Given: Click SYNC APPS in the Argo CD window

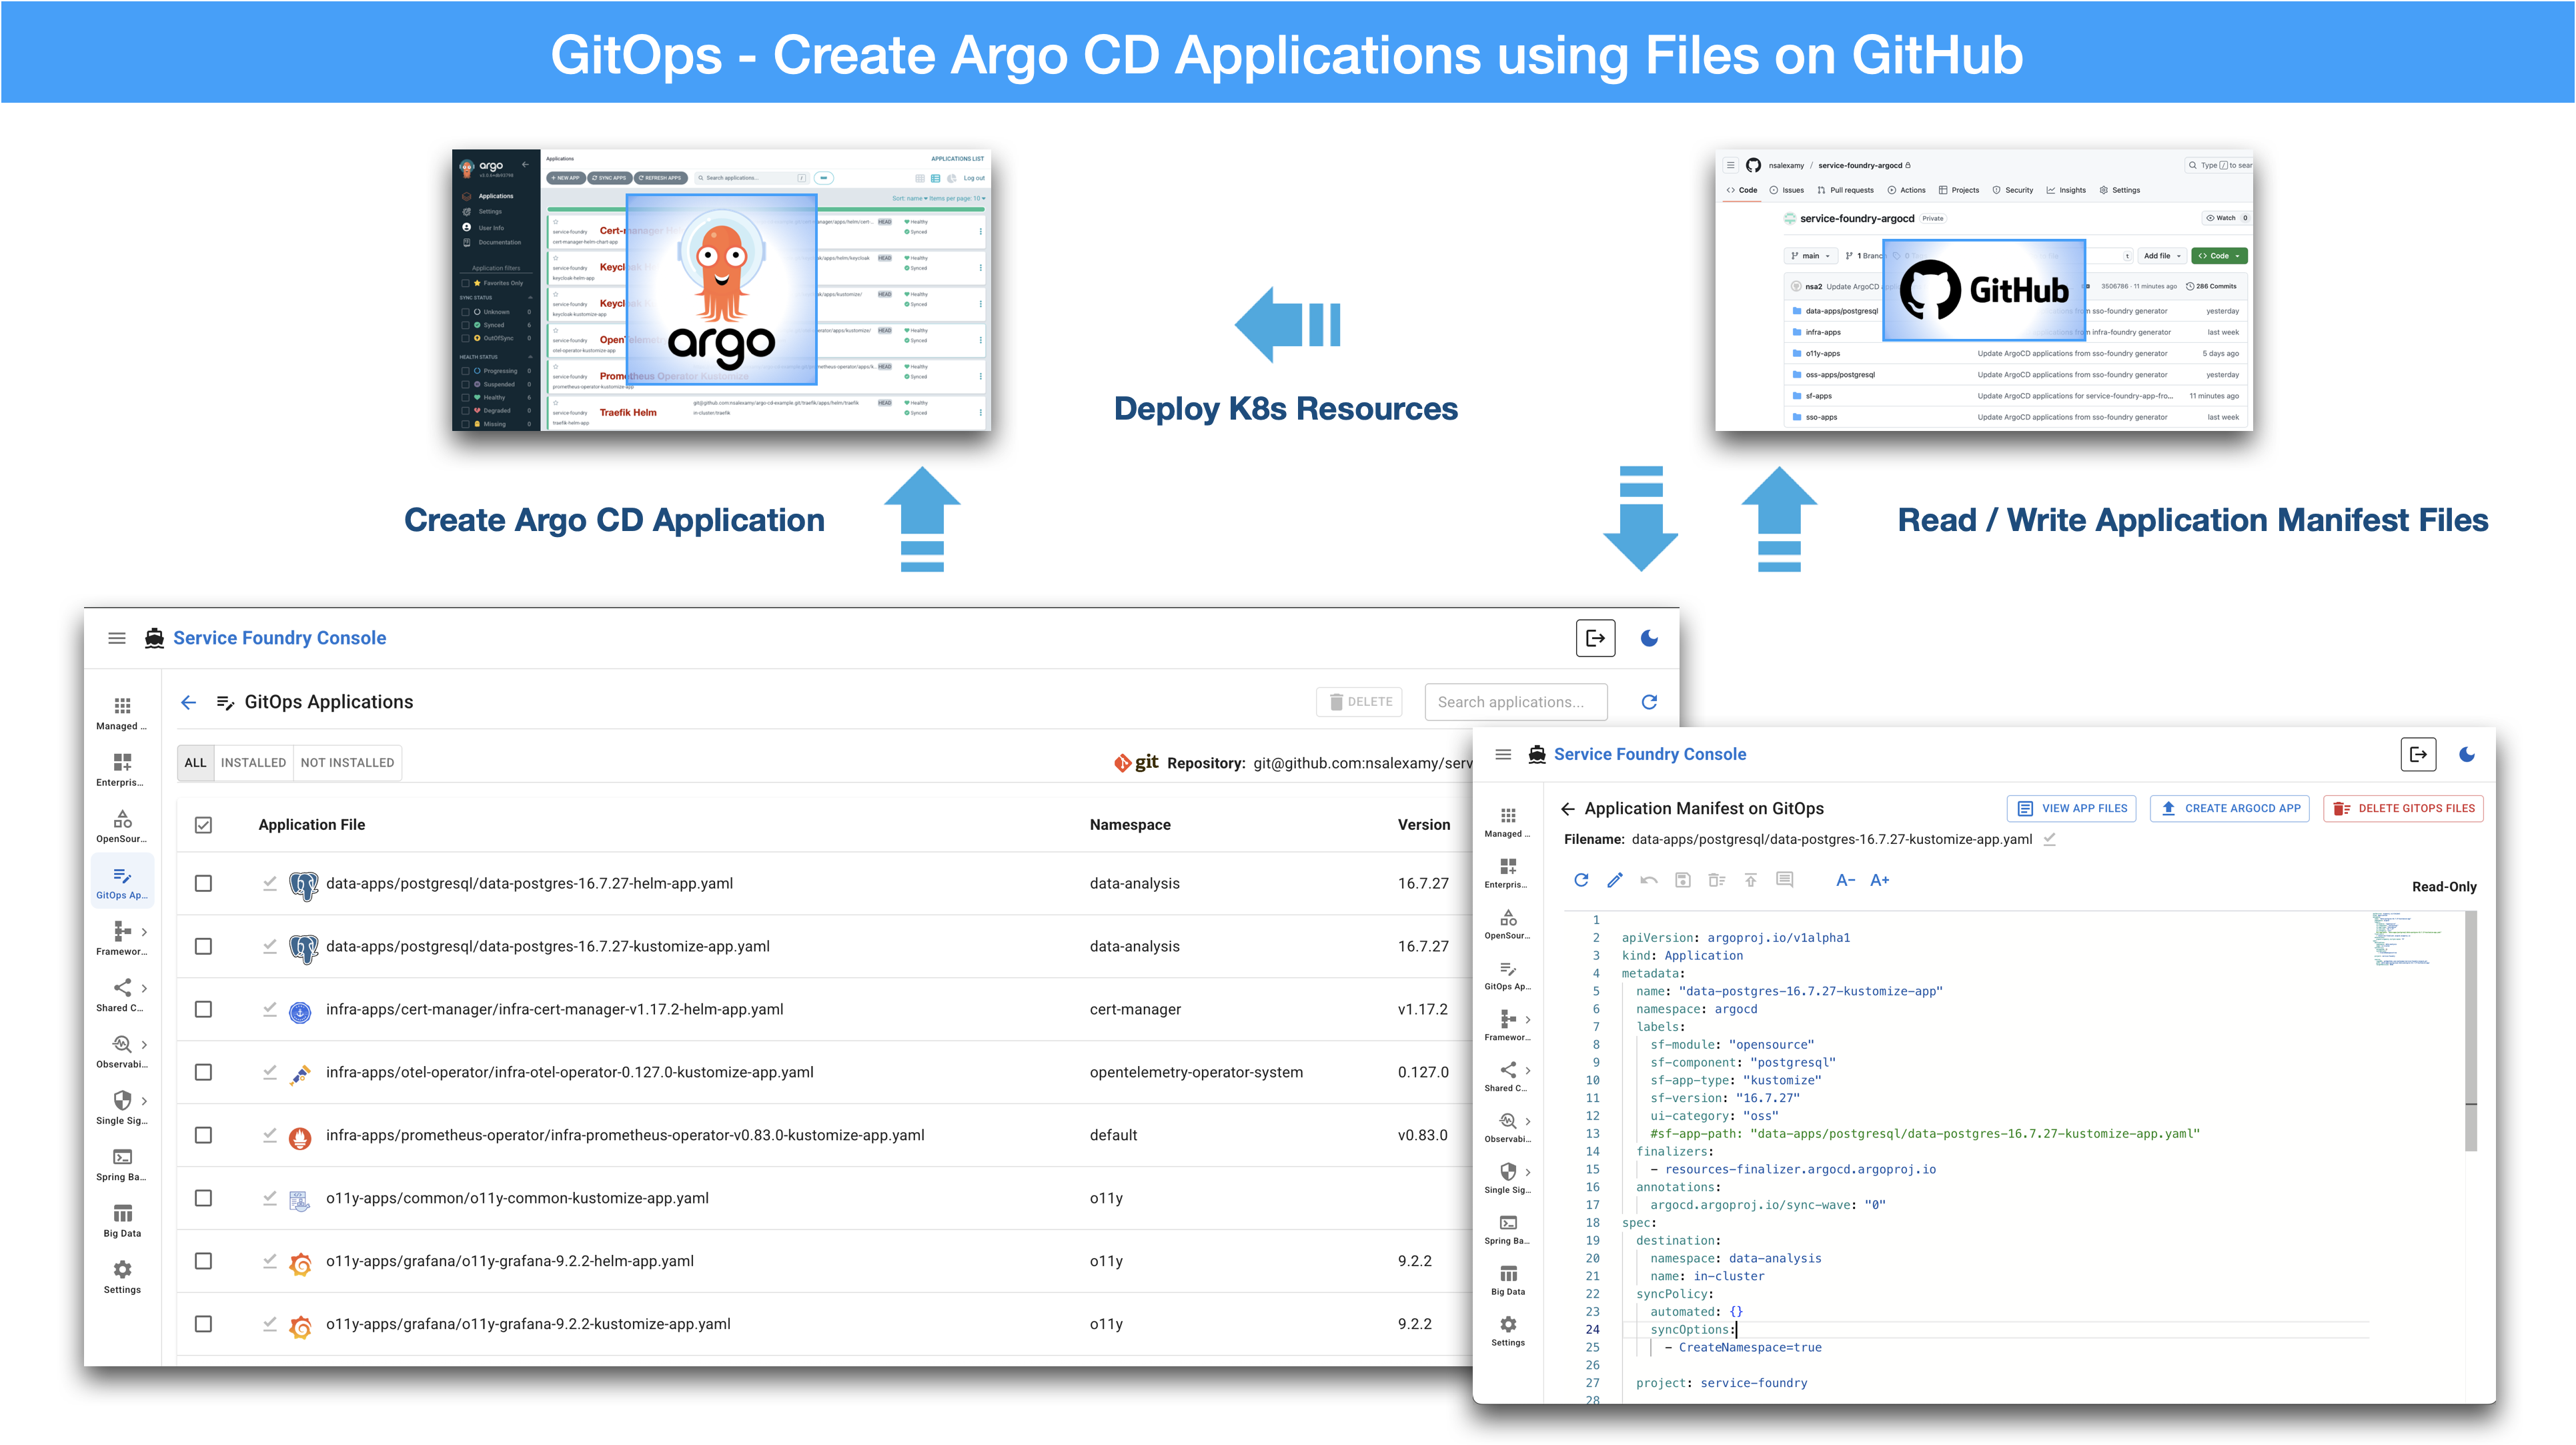Looking at the screenshot, I should point(609,178).
